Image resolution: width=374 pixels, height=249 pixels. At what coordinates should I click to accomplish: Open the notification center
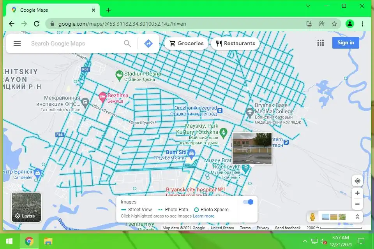tap(361, 241)
